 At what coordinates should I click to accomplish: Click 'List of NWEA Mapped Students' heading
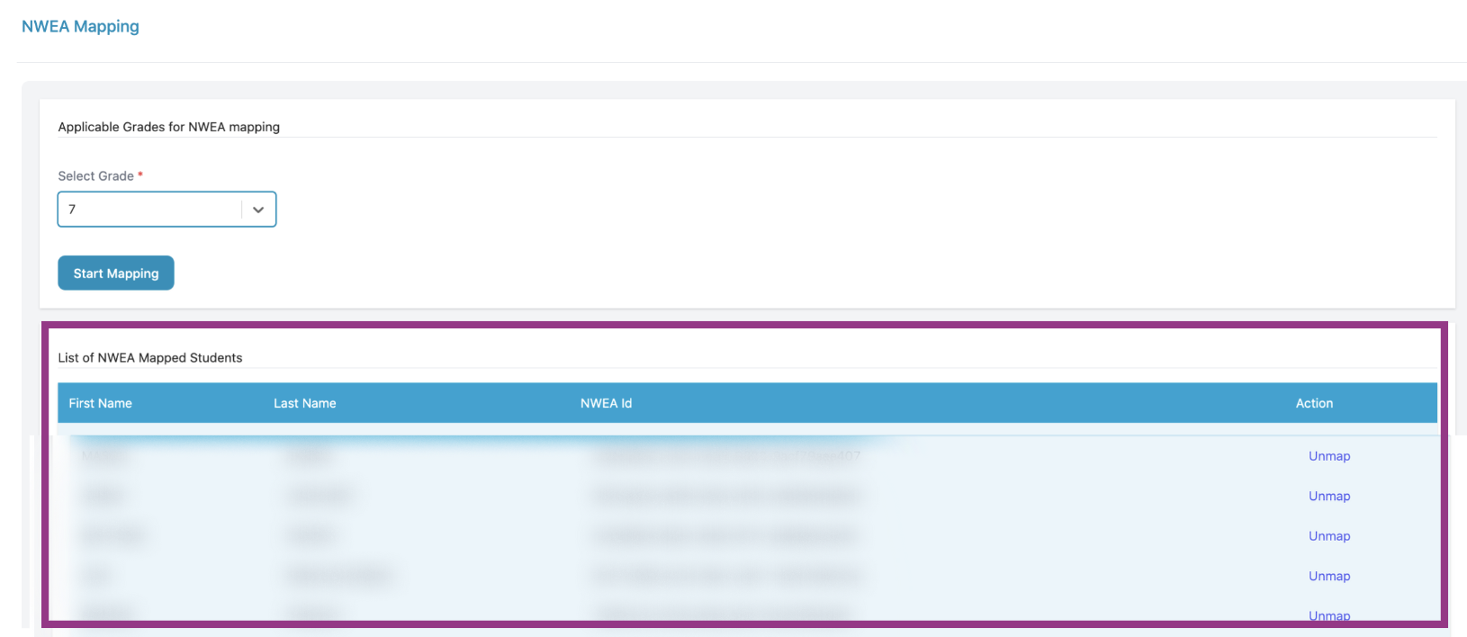coord(150,358)
